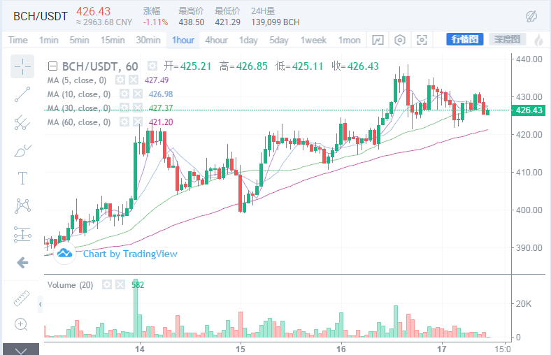This screenshot has height=355, width=551.
Task: Click the 438.50 highest price value
Action: pyautogui.click(x=191, y=22)
